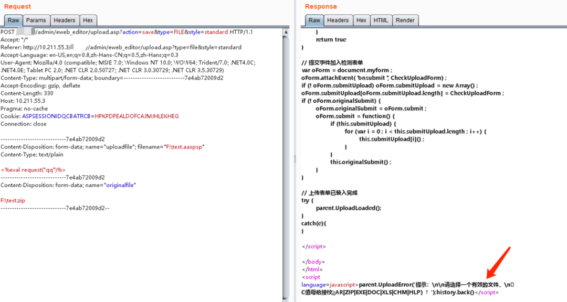Click the 'oForm.originalSubmit = oForm.submit' line
Image resolution: width=567 pixels, height=302 pixels.
click(371, 109)
